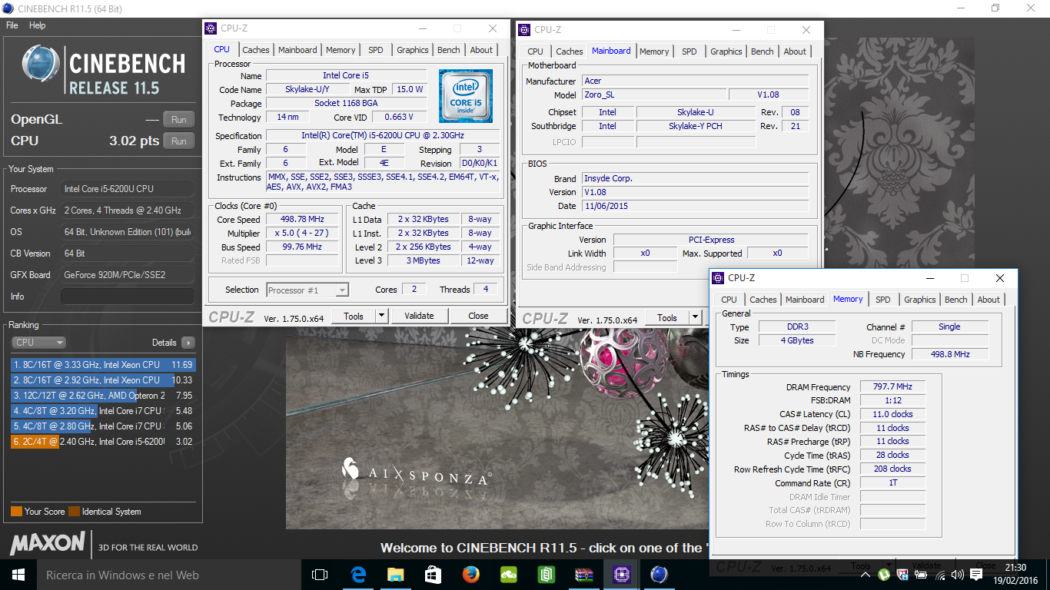This screenshot has width=1050, height=590.
Task: Open the Processor #1 selection dropdown
Action: click(x=307, y=290)
